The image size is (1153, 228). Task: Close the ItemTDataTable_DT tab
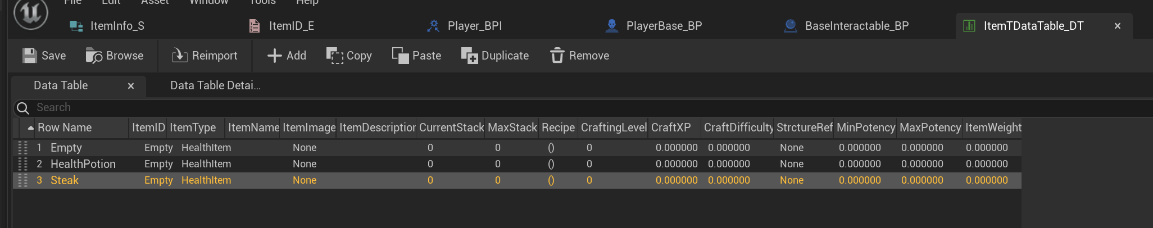click(x=1118, y=26)
